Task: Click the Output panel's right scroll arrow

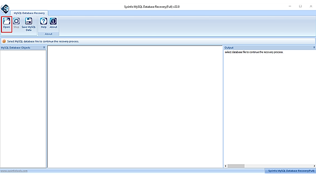Action: [314, 166]
